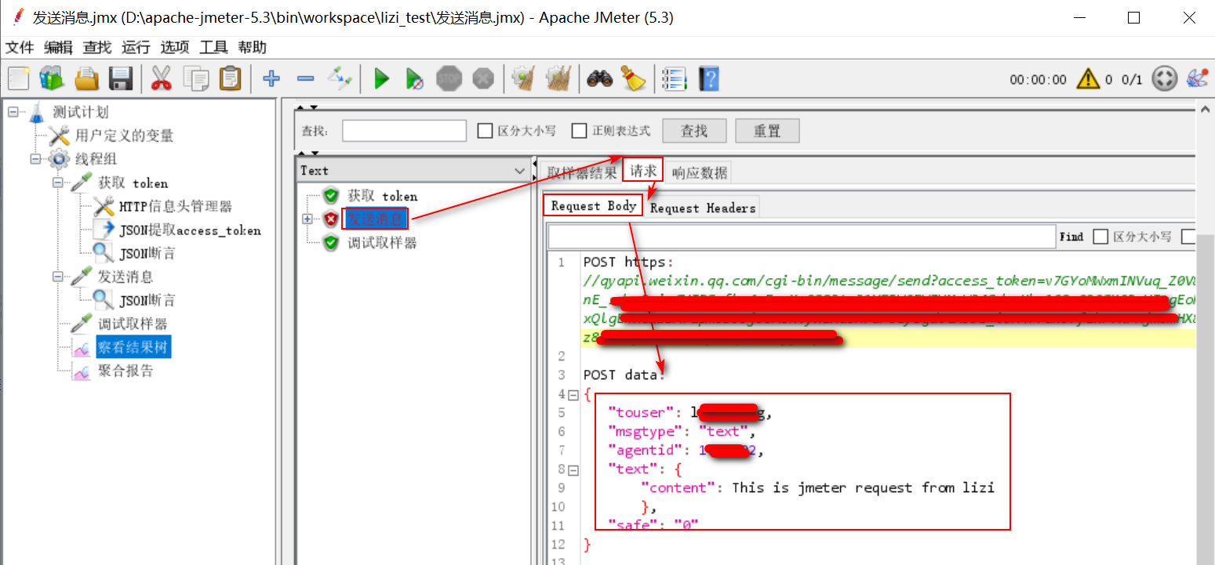Switch to the 取样器结果 tab
This screenshot has height=565, width=1215.
coord(582,172)
